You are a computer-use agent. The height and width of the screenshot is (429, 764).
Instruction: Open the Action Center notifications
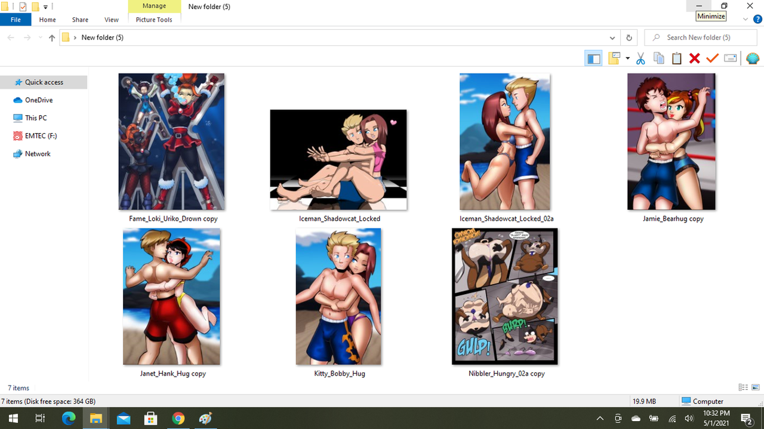coord(746,418)
